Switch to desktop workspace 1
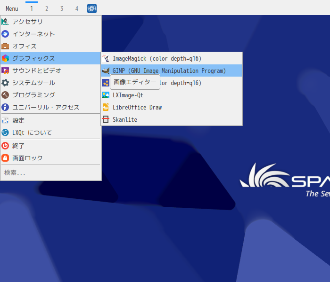This screenshot has width=330, height=282. click(x=32, y=8)
